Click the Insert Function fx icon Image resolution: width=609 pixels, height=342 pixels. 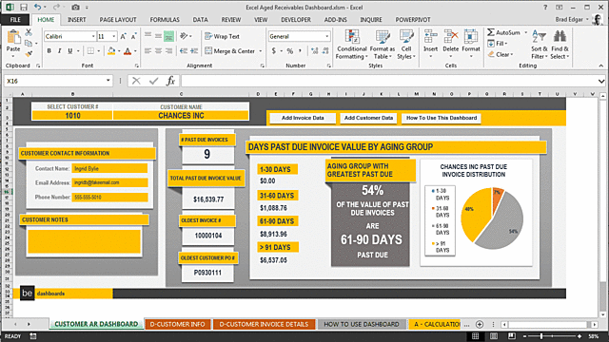(x=170, y=81)
